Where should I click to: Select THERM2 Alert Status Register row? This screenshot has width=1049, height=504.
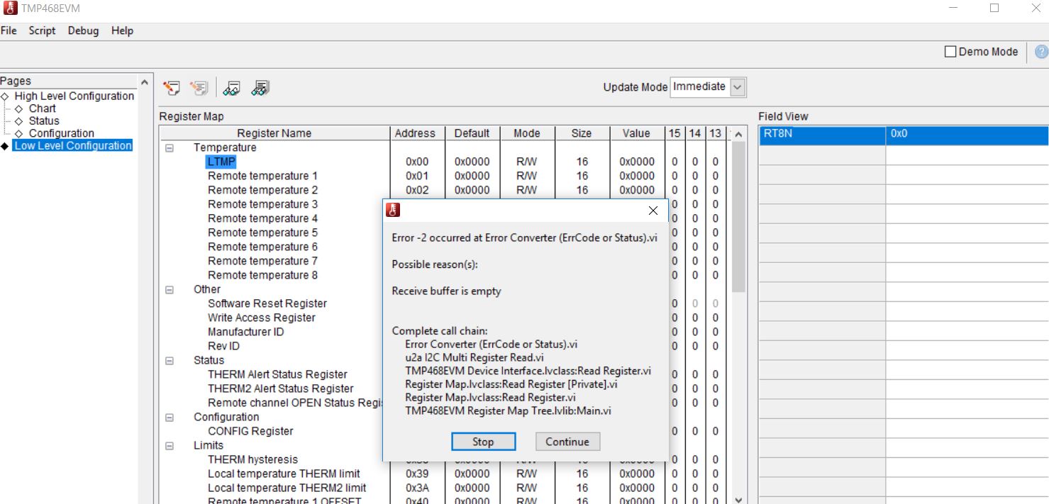click(x=280, y=388)
